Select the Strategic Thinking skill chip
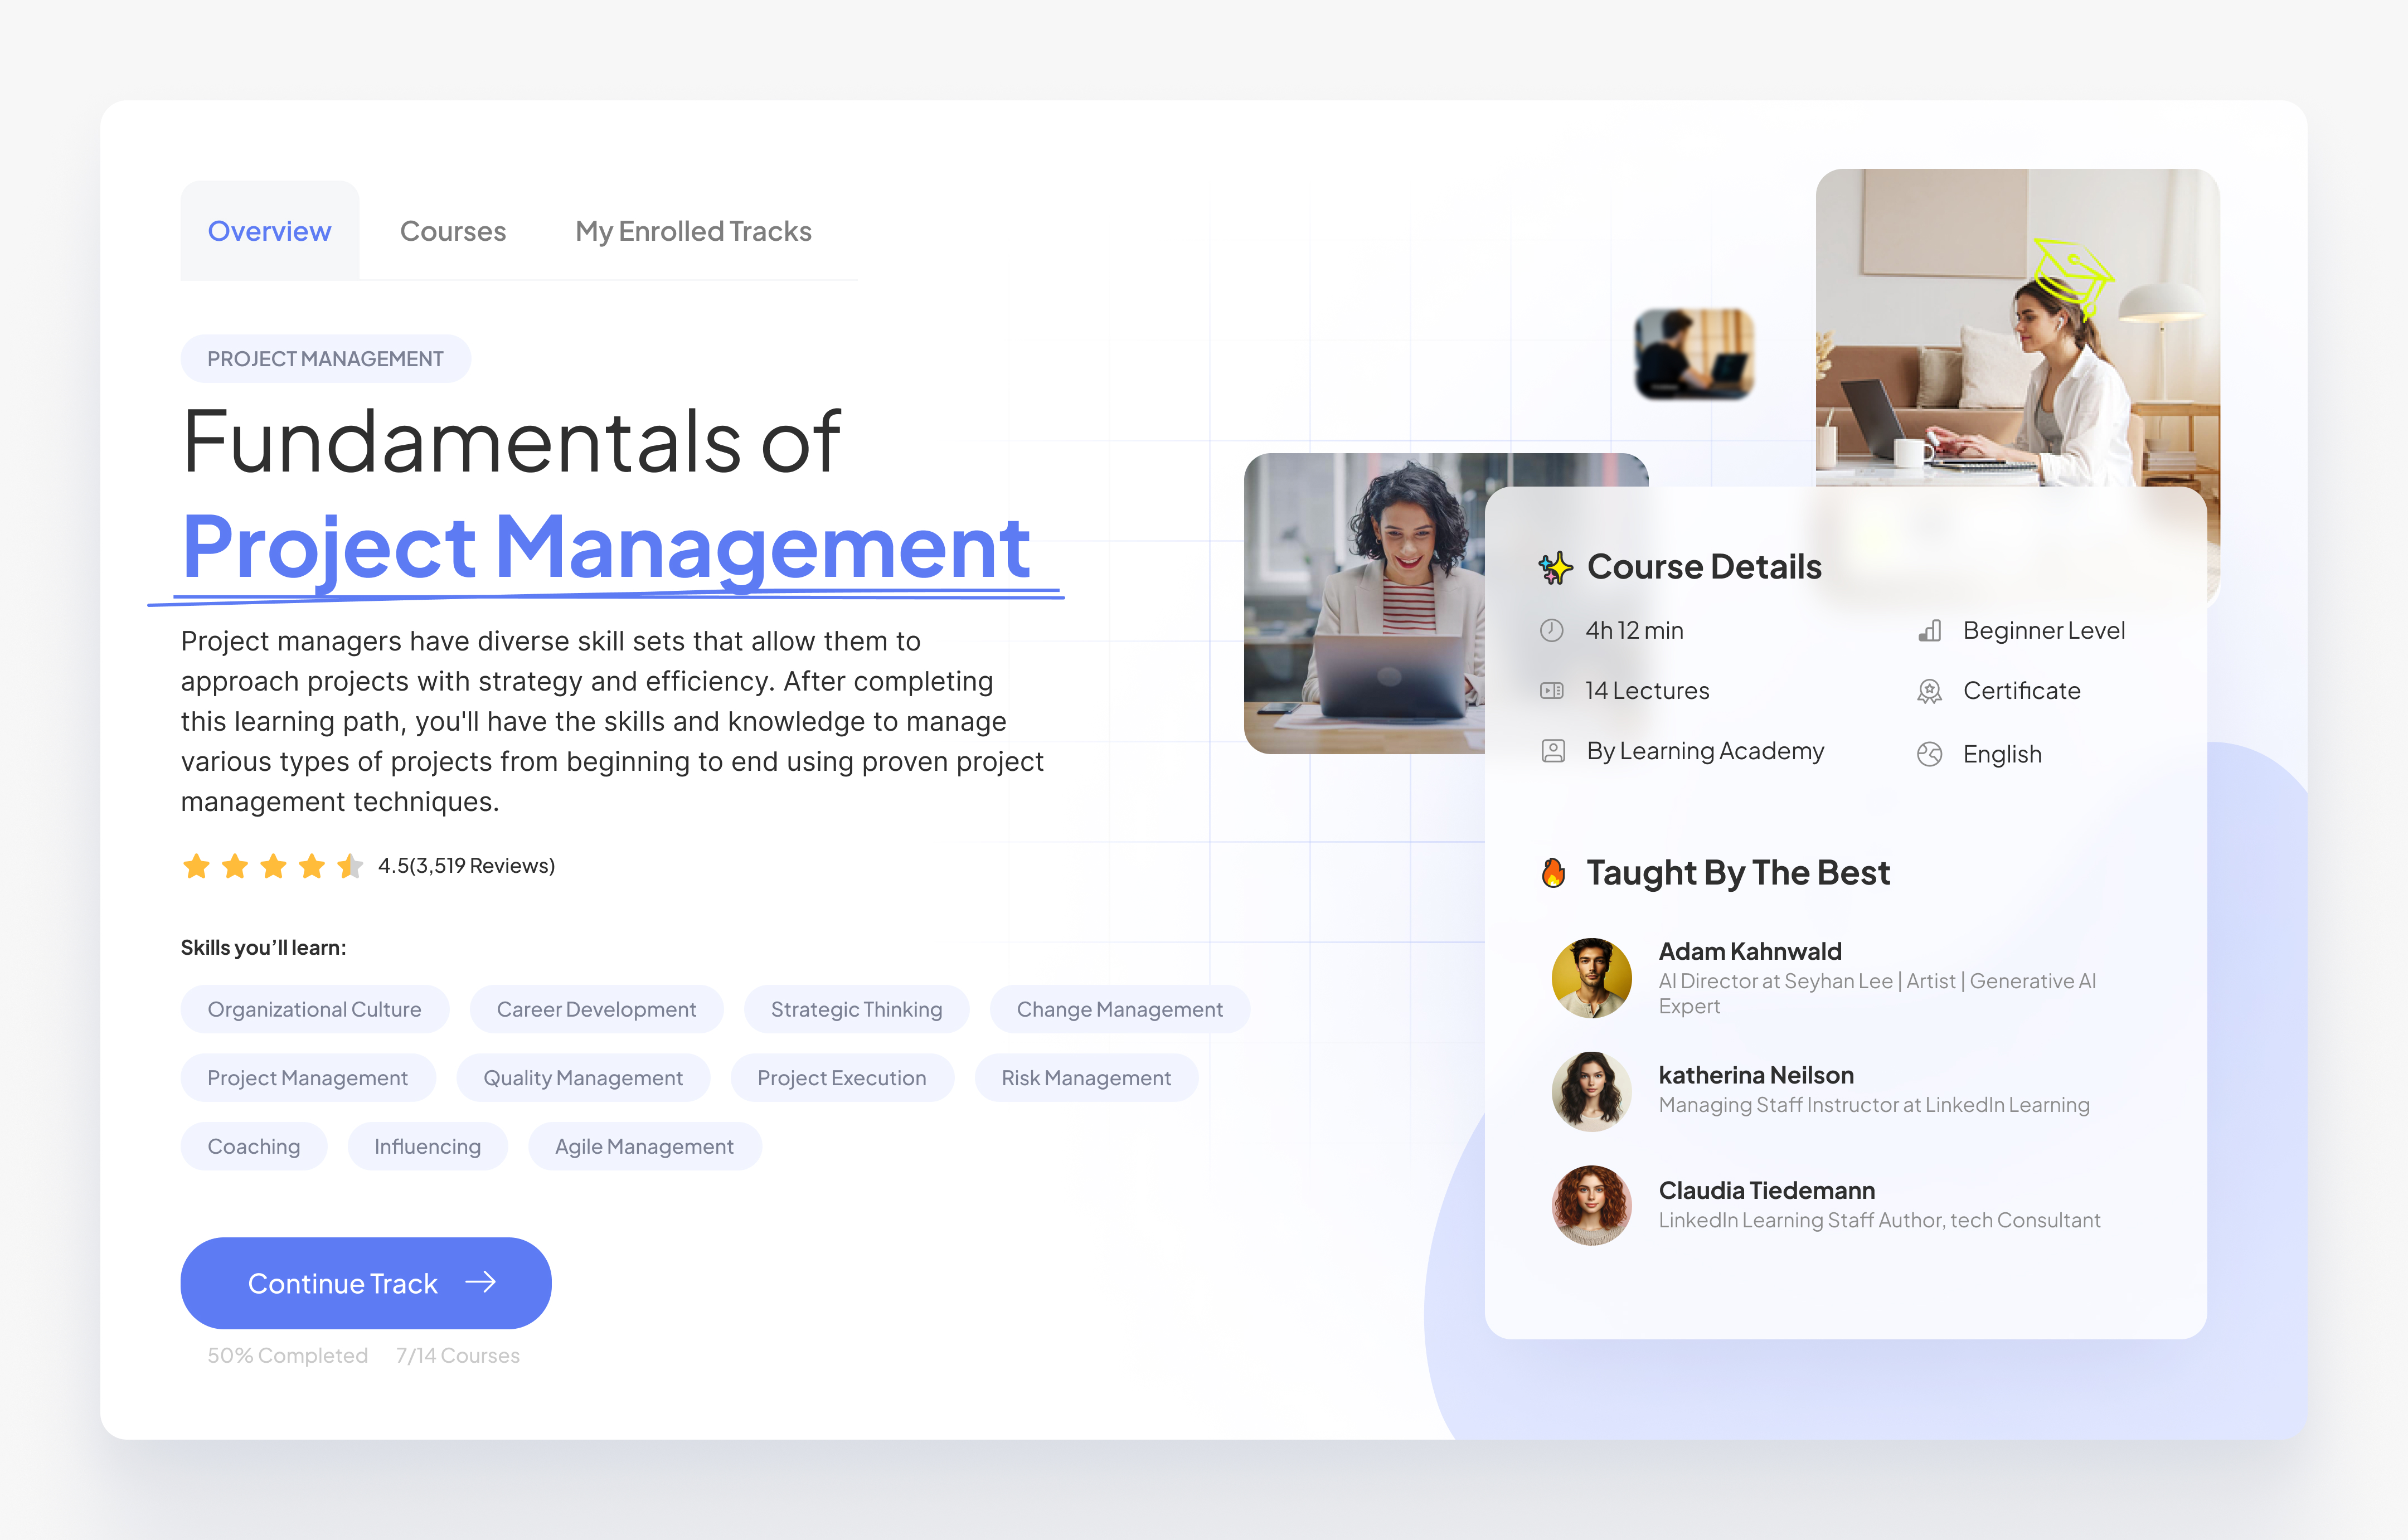 pyautogui.click(x=856, y=1009)
